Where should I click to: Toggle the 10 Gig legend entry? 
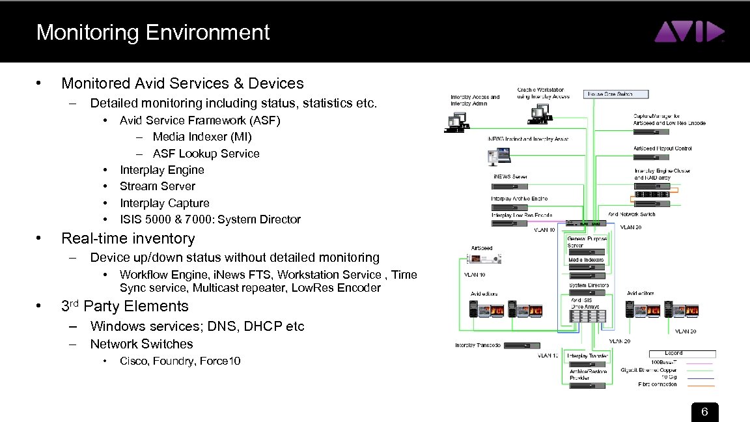[x=669, y=377]
